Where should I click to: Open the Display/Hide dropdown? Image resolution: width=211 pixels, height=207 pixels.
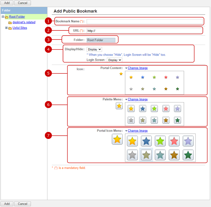[94, 49]
